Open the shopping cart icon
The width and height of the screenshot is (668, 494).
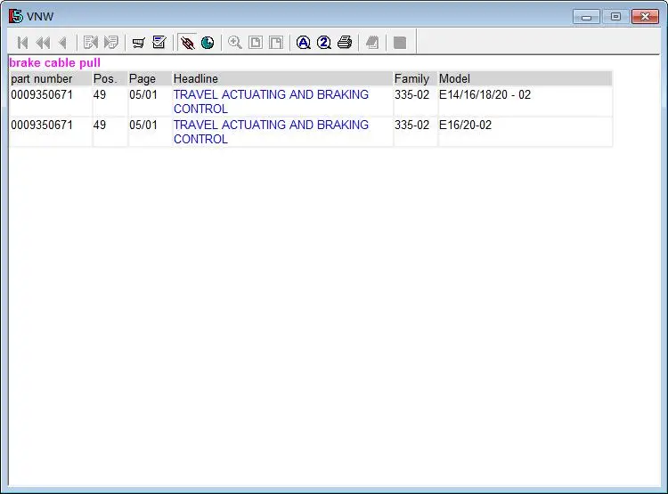[x=138, y=43]
